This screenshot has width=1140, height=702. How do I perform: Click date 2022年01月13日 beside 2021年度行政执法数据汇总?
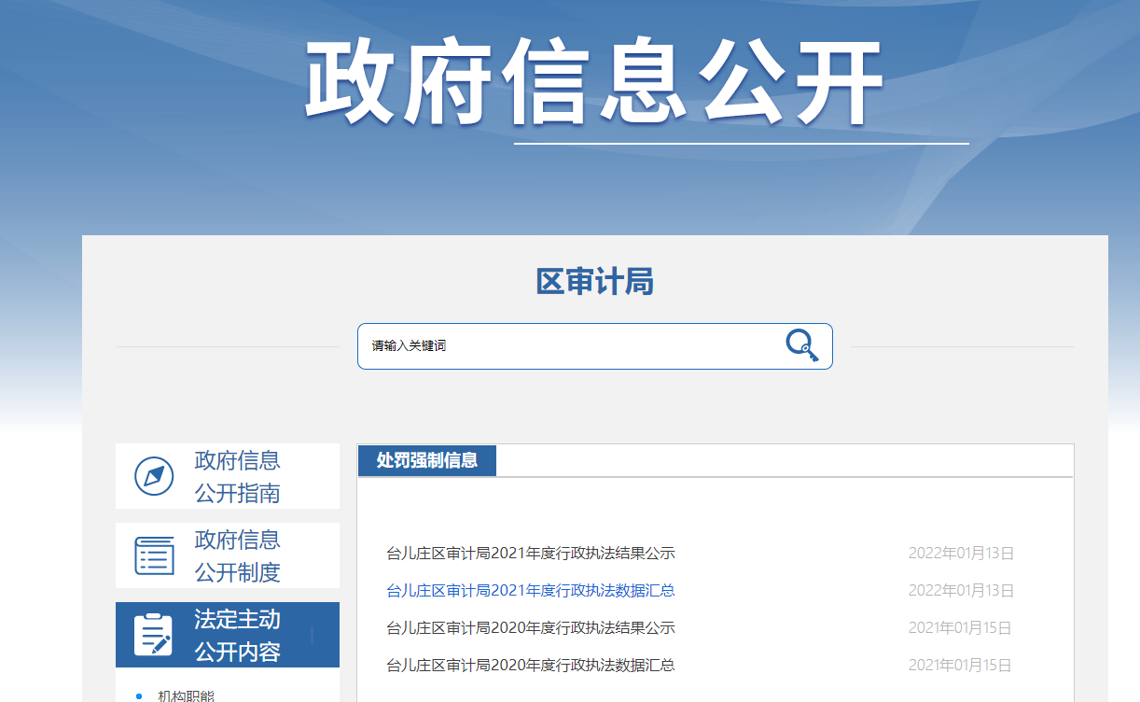961,591
